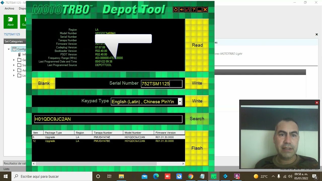Switch to MOTOTRBO CPS taskbar icon

[x=225, y=176]
